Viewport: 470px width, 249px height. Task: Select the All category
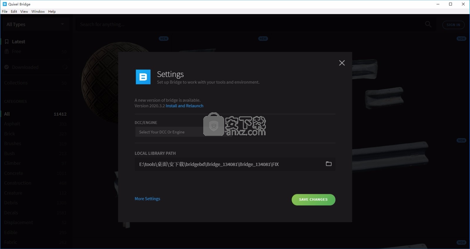click(x=36, y=114)
